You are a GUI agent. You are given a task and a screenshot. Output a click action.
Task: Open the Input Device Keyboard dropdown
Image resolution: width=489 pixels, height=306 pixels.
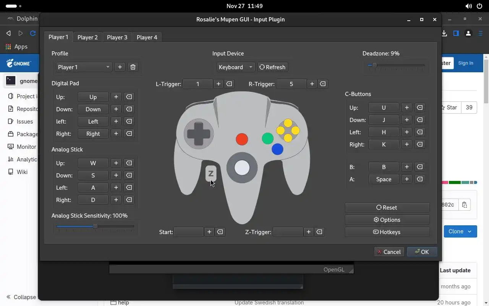[236, 67]
